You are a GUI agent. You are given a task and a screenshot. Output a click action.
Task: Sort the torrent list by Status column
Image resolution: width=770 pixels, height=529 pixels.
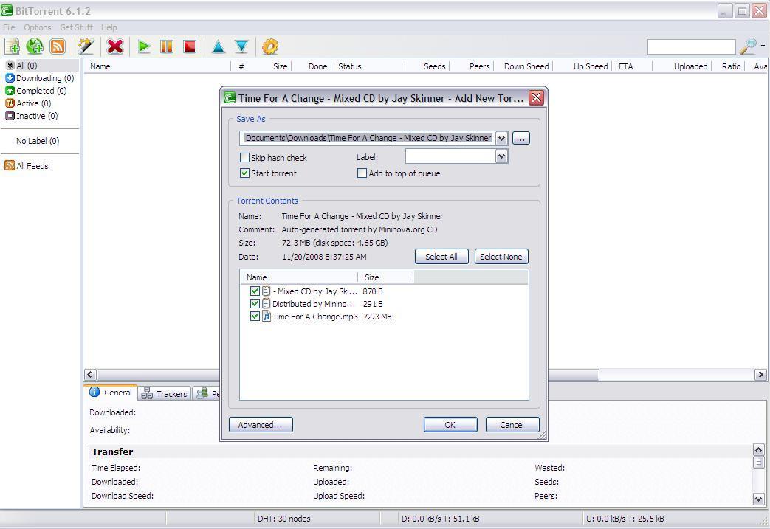368,66
